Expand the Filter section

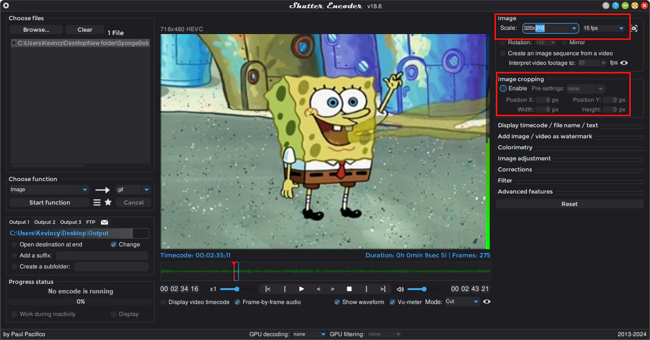505,181
